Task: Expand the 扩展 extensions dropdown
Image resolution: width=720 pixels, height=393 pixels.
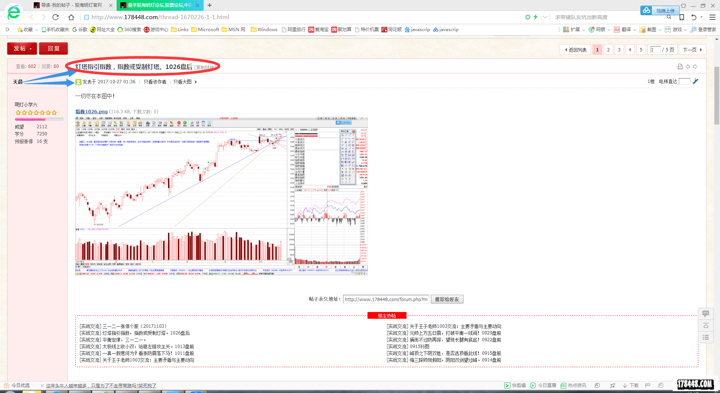Action: coord(583,30)
